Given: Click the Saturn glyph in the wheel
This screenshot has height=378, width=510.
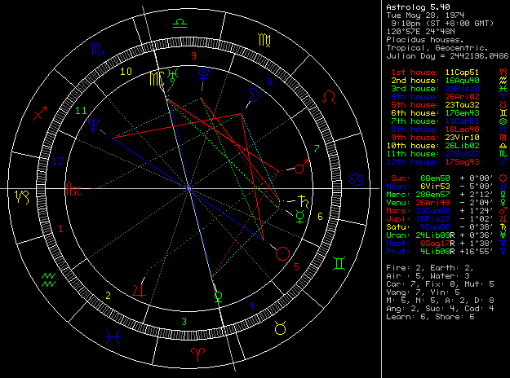Looking at the screenshot, I should pos(302,200).
